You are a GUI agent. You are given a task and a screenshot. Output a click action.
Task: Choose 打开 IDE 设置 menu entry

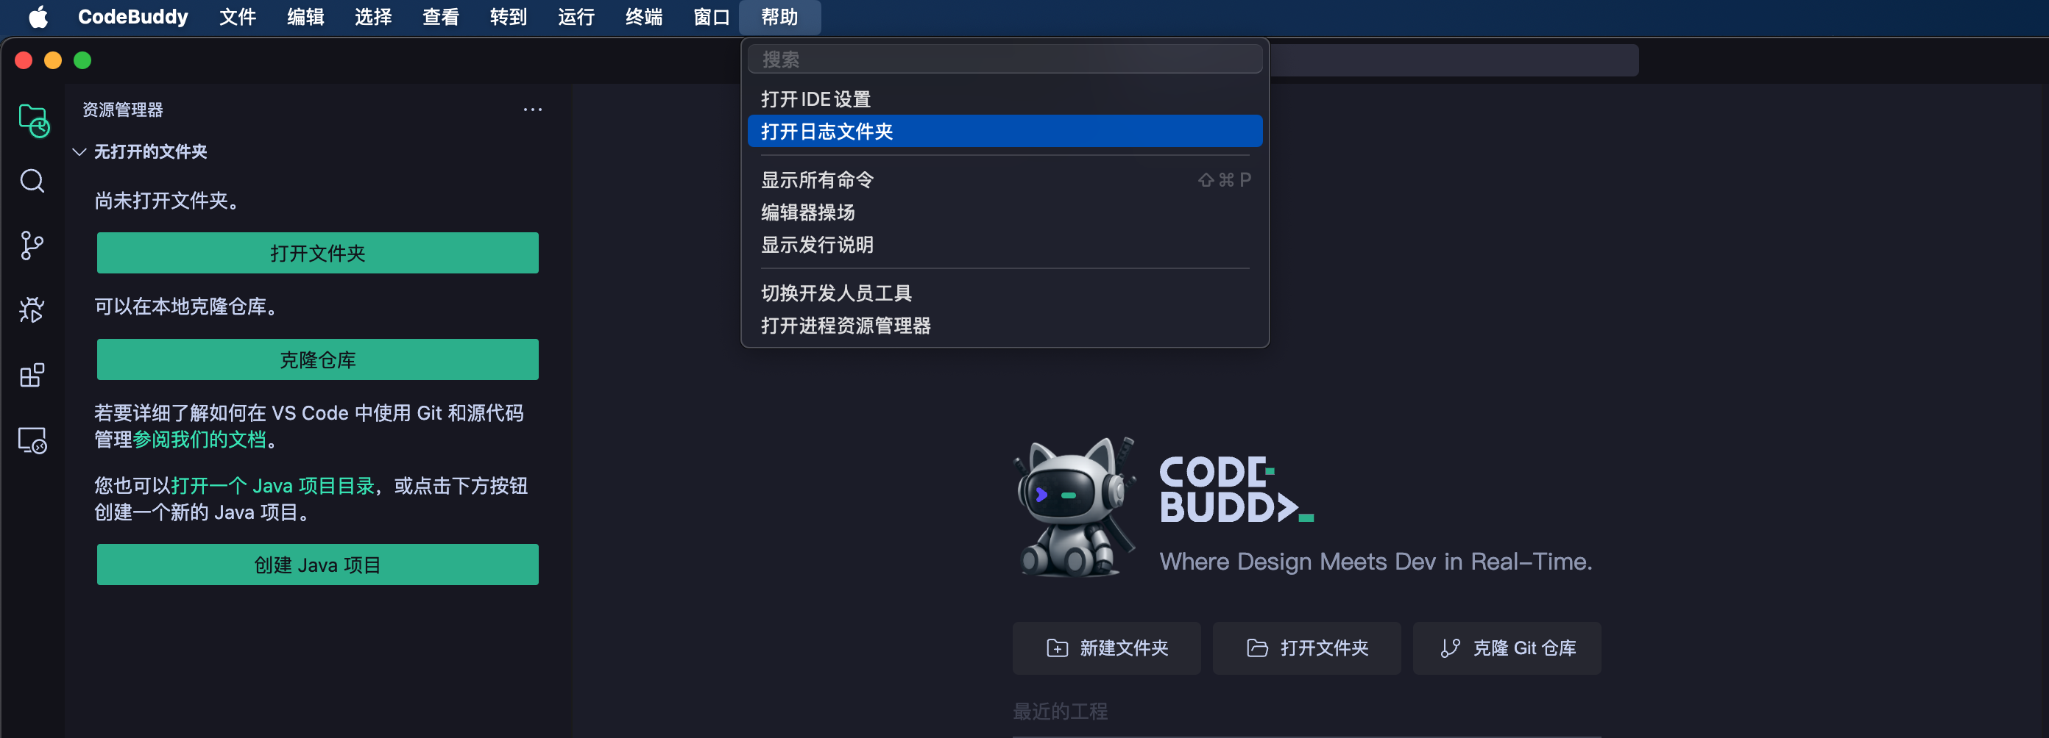pos(815,99)
